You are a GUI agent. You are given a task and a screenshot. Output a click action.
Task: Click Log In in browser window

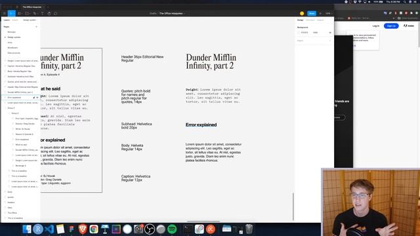point(376,26)
